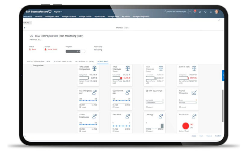Click the Total Gross Comparison scales icon

click(x=95, y=68)
